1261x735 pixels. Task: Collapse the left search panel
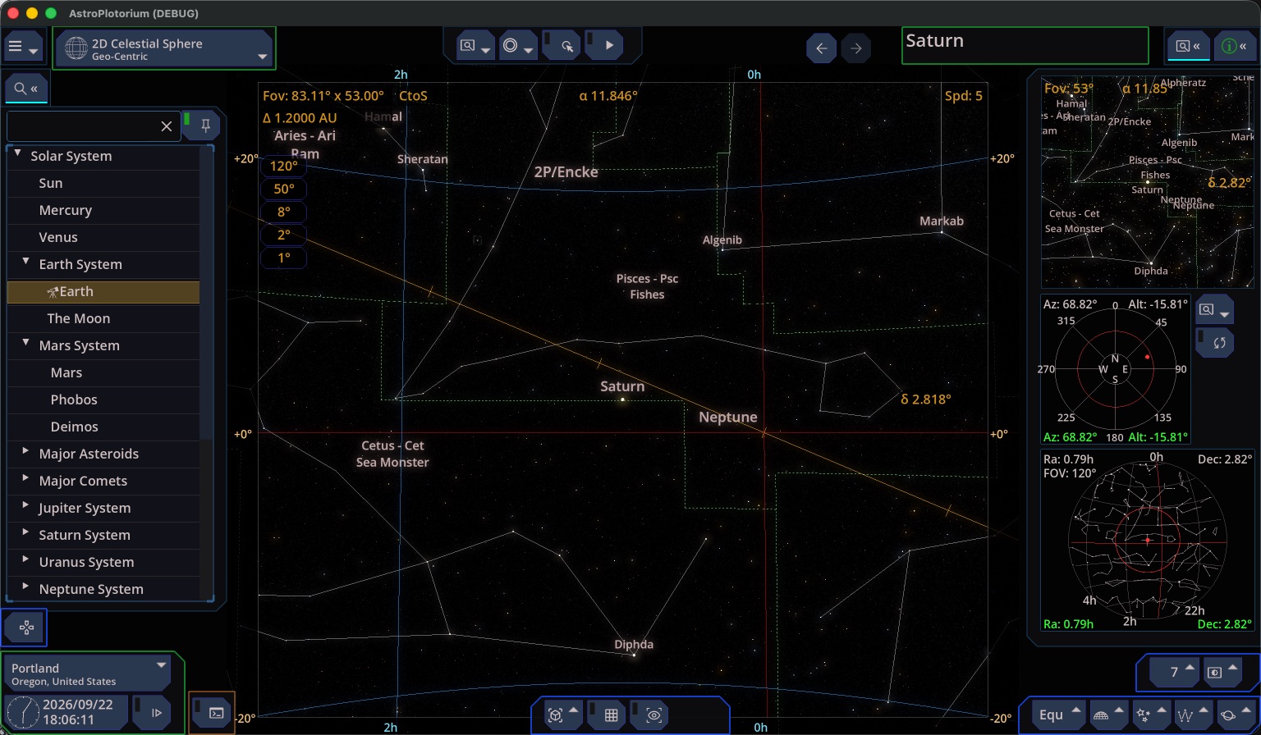click(x=26, y=88)
